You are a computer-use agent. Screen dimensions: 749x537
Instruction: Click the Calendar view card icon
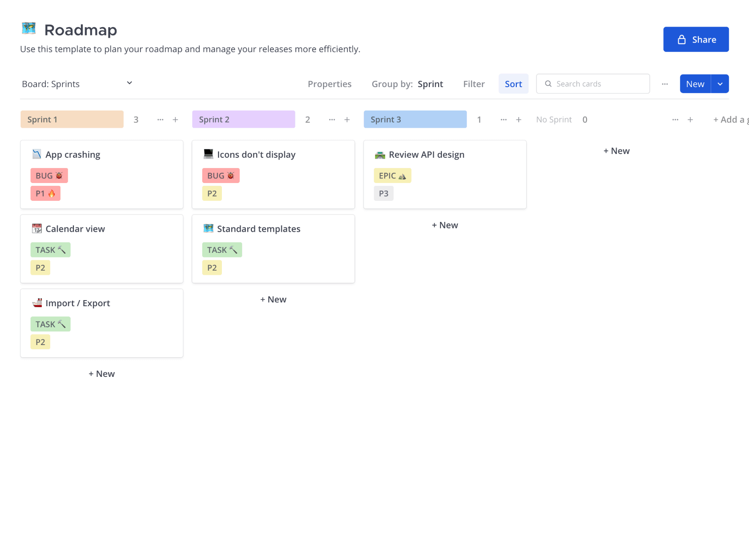pyautogui.click(x=37, y=228)
